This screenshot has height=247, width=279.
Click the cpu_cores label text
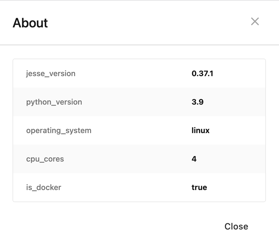[45, 159]
